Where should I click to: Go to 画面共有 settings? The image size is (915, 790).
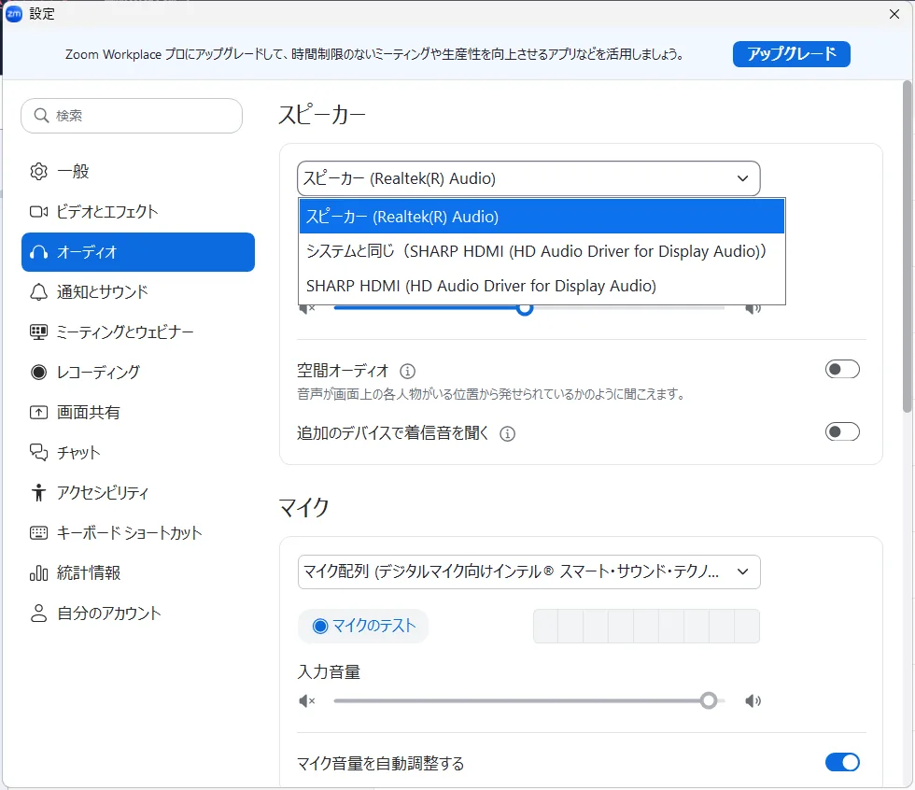[x=138, y=413]
